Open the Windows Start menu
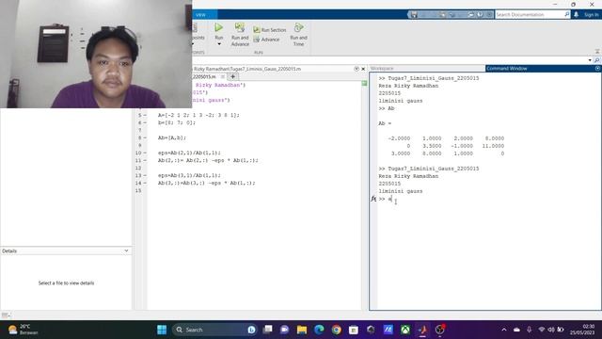 pyautogui.click(x=162, y=330)
